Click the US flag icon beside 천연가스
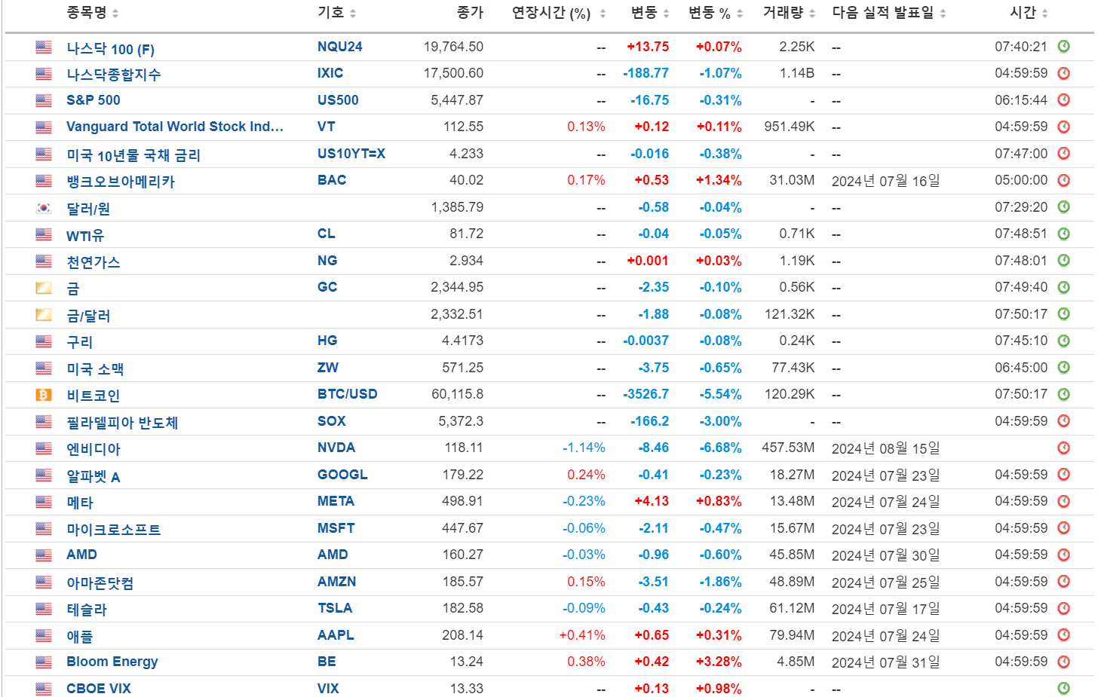This screenshot has width=1098, height=697. (x=44, y=261)
